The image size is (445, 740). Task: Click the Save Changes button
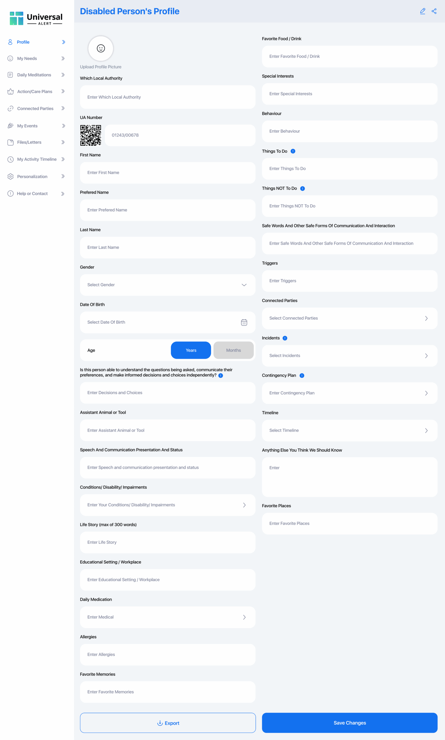349,723
